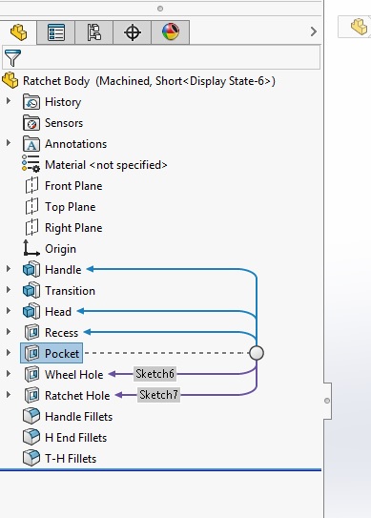Expand the Annotations folder
The width and height of the screenshot is (371, 518).
(9, 143)
